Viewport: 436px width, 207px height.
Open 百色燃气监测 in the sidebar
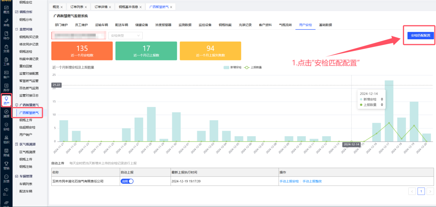point(29,88)
